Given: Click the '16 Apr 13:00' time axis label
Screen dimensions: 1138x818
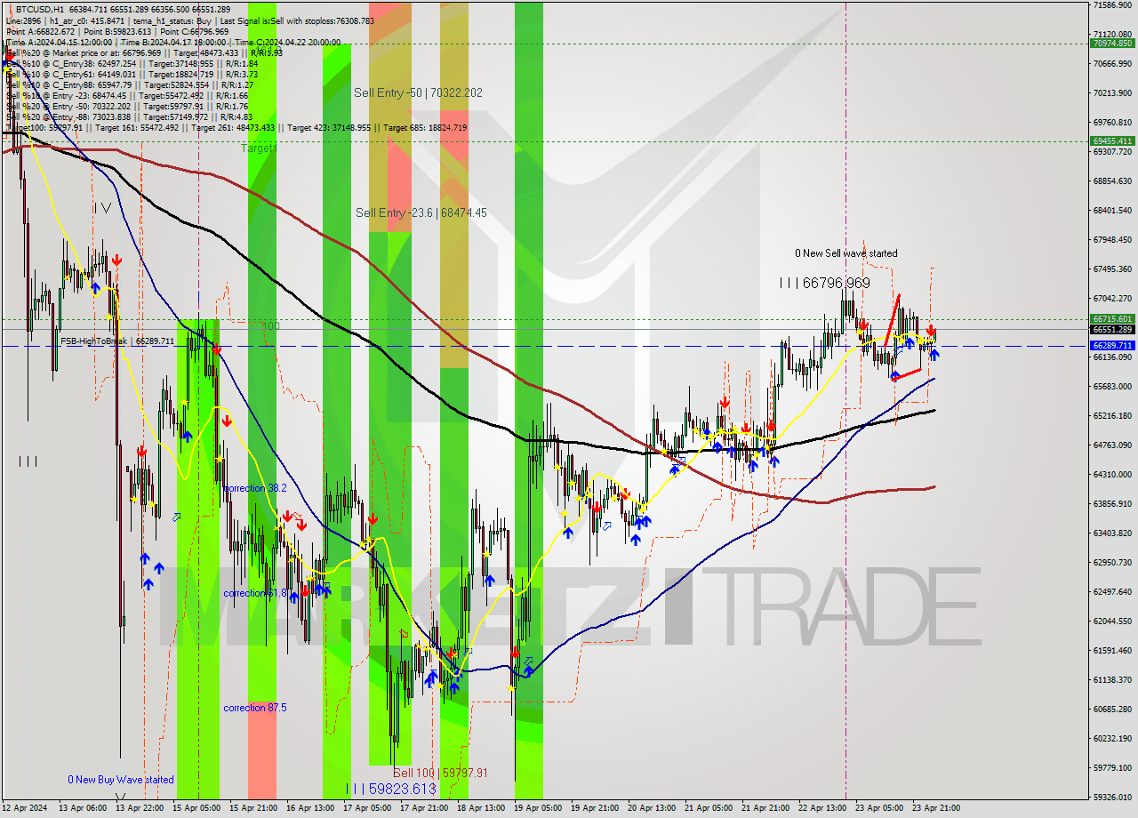Looking at the screenshot, I should tap(311, 809).
